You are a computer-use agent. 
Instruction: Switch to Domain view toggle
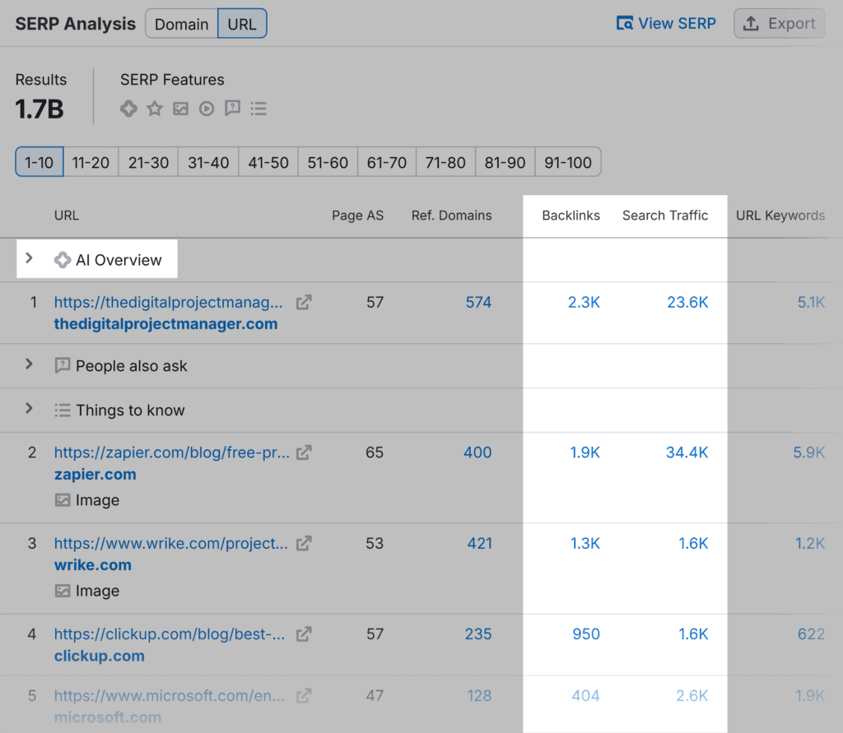coord(181,24)
